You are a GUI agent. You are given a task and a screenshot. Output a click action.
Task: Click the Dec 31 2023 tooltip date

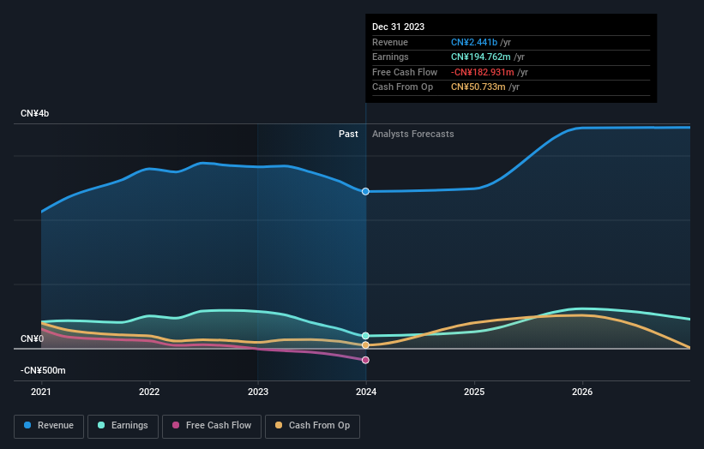pos(398,27)
